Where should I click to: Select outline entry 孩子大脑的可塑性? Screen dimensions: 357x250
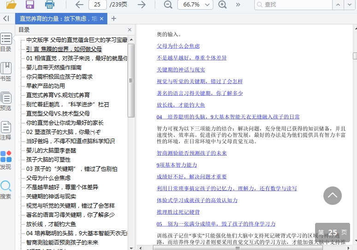coord(48,159)
